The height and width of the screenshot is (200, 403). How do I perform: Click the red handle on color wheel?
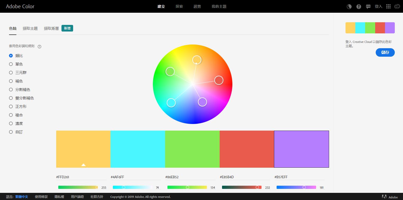[x=219, y=80]
